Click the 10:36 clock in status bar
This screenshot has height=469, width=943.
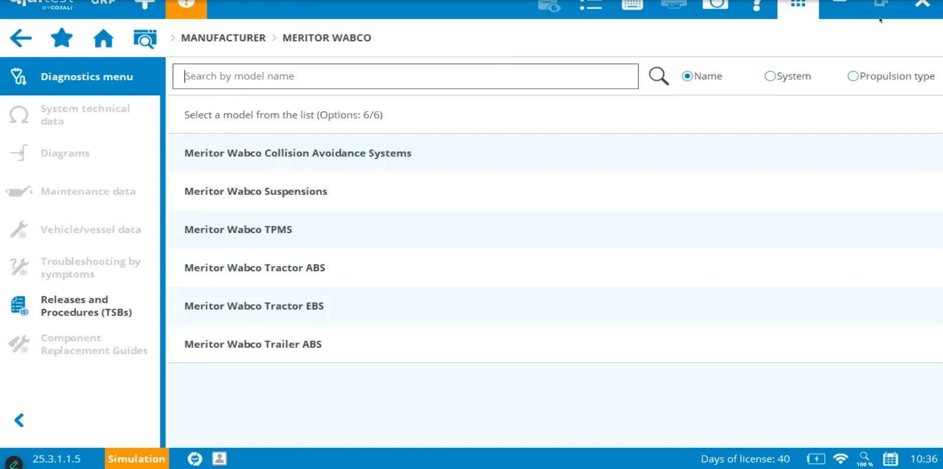(924, 459)
